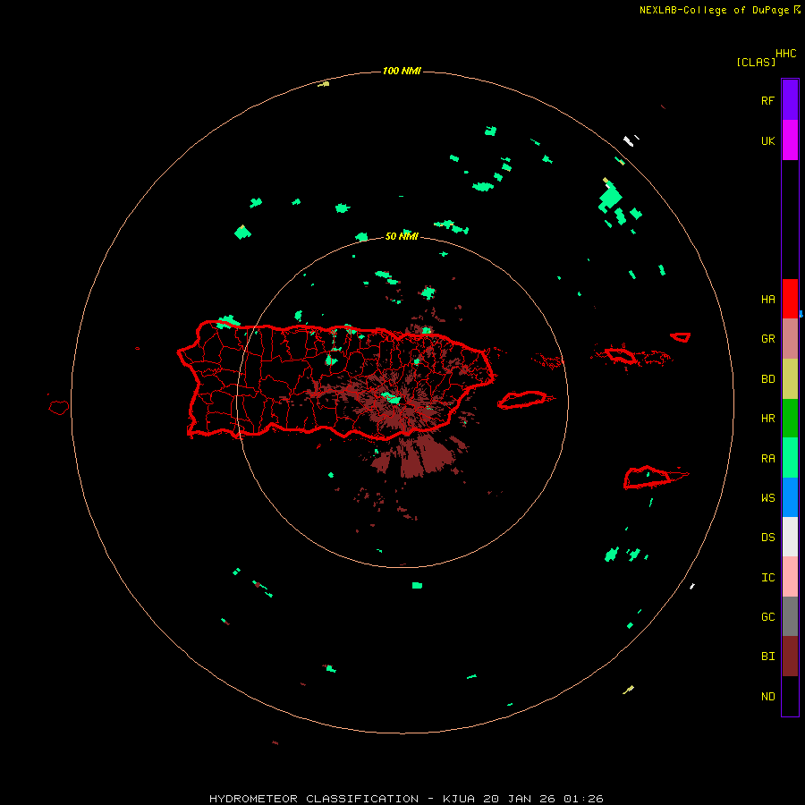Click the large brown biological echo south of radar
This screenshot has height=805, width=805.
click(413, 457)
